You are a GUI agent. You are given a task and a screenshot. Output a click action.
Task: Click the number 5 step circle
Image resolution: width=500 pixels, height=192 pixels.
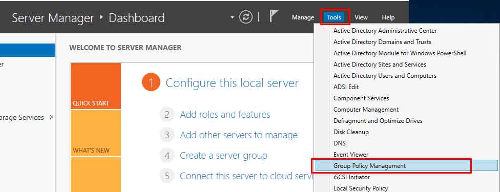(x=167, y=176)
